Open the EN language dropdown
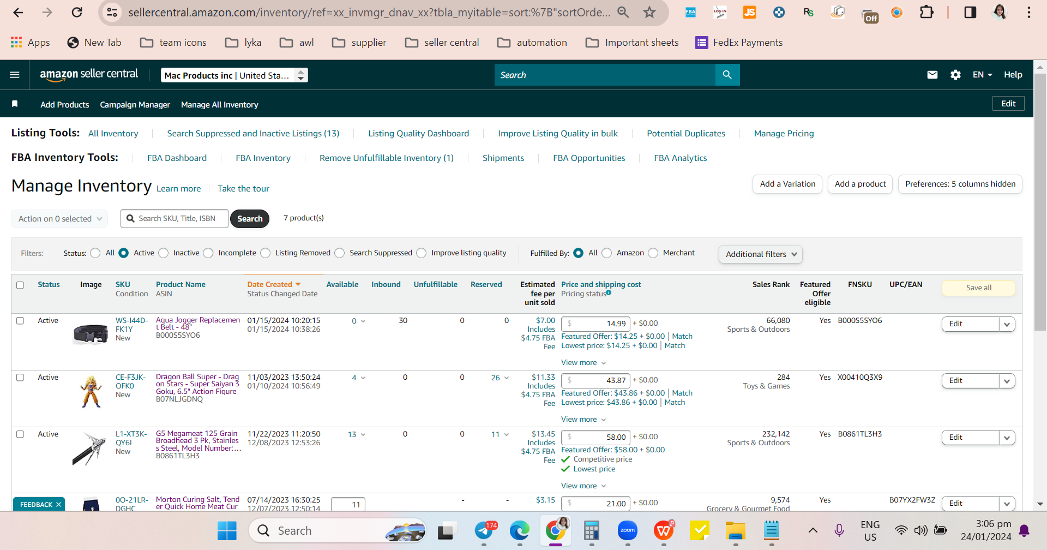1047x550 pixels. [982, 75]
